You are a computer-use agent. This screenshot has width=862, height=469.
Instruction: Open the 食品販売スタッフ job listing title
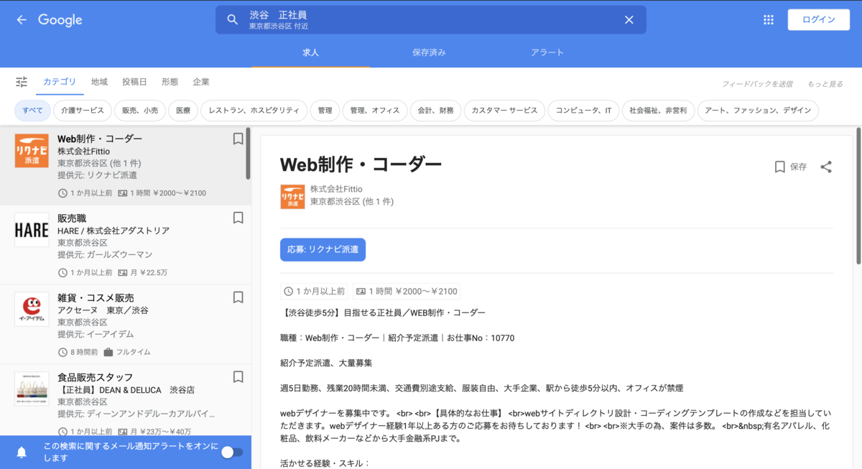[x=95, y=377]
